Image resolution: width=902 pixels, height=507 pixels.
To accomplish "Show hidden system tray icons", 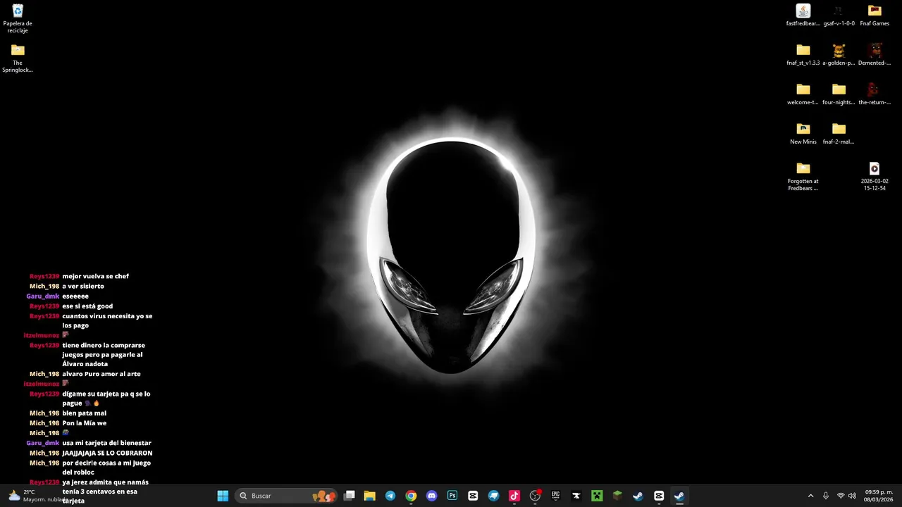I will click(x=810, y=496).
